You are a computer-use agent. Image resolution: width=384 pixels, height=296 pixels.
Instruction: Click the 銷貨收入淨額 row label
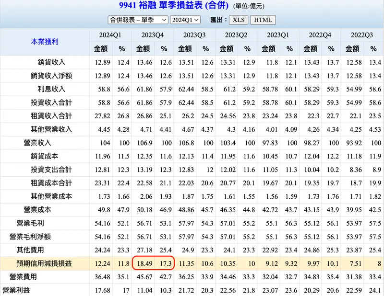coord(51,76)
